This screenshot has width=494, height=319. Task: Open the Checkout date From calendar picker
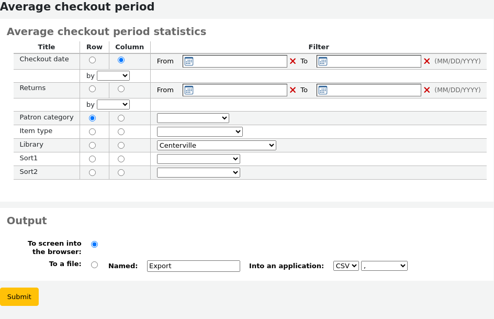(x=188, y=61)
